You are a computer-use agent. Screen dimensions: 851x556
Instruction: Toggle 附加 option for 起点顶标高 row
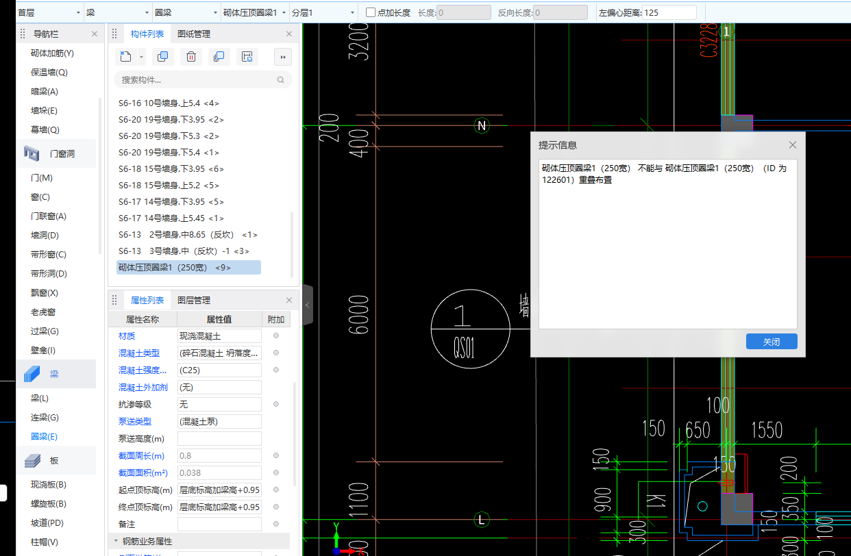coord(276,490)
